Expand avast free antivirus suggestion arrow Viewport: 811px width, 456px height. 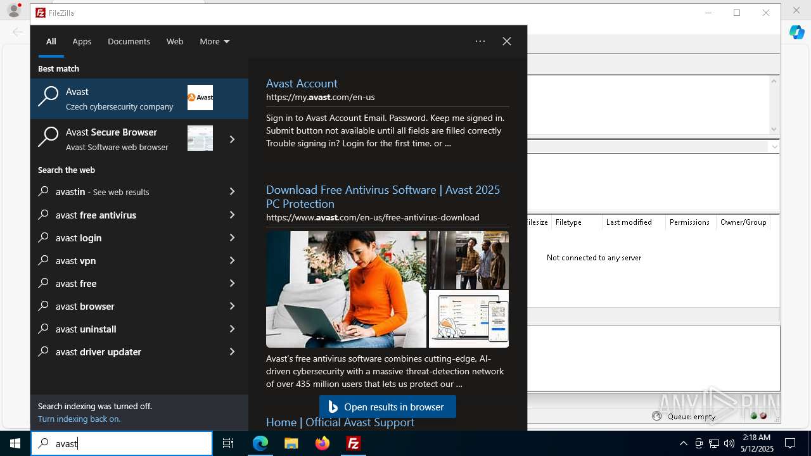point(232,215)
